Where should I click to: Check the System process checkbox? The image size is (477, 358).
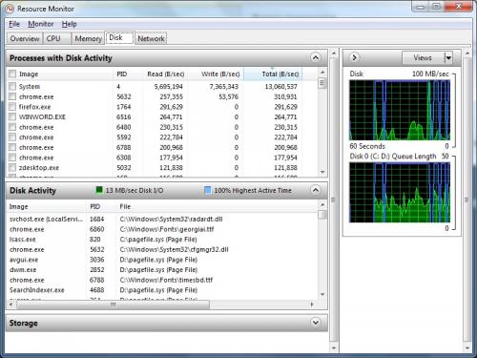click(x=12, y=86)
